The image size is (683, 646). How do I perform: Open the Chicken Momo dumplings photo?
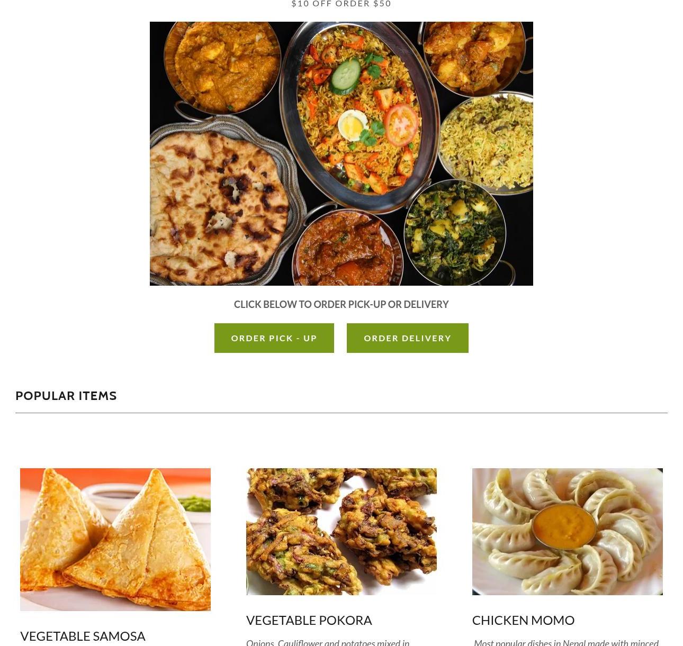coord(568,532)
